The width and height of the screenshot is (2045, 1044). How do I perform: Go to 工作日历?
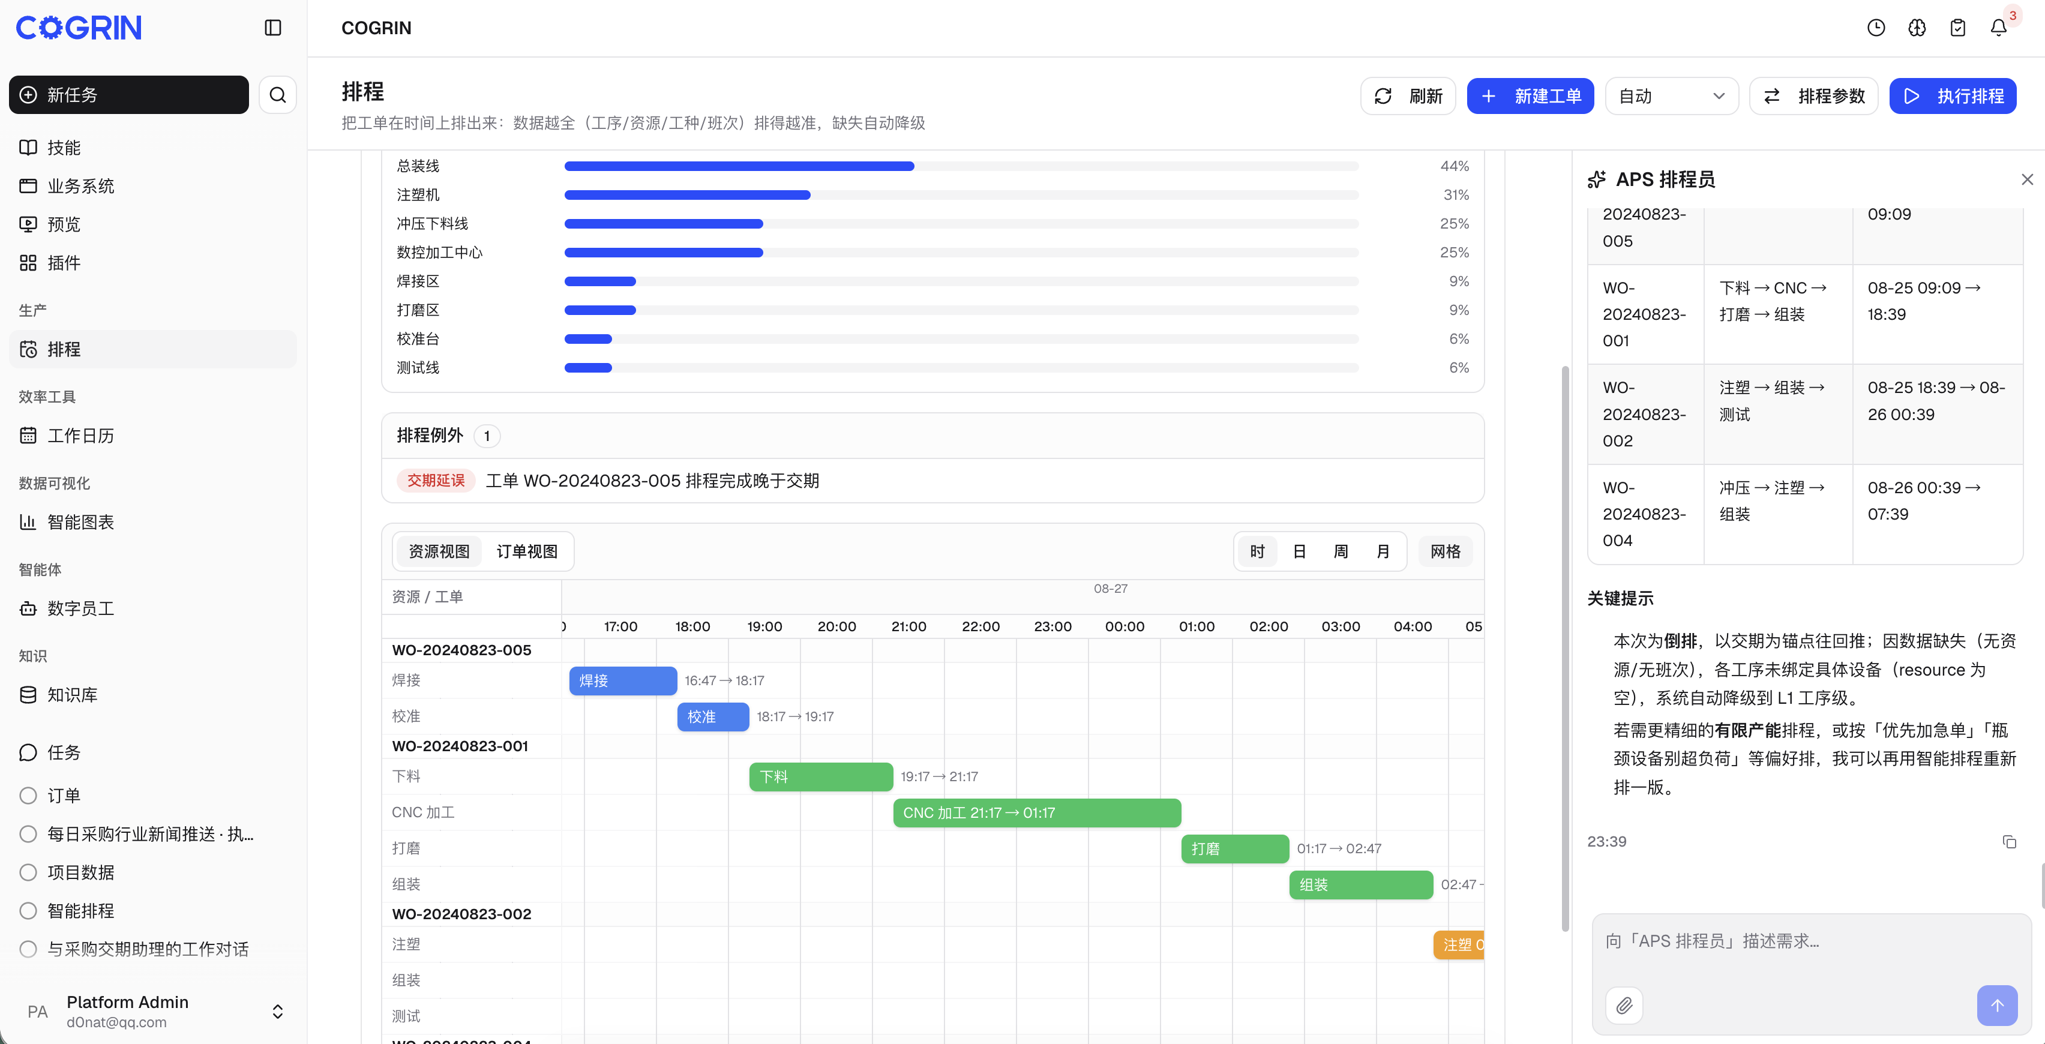point(153,436)
